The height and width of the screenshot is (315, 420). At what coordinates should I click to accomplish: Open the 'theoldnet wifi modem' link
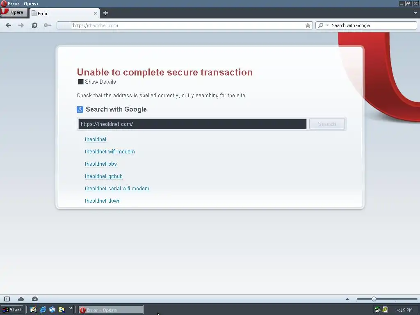coord(110,152)
